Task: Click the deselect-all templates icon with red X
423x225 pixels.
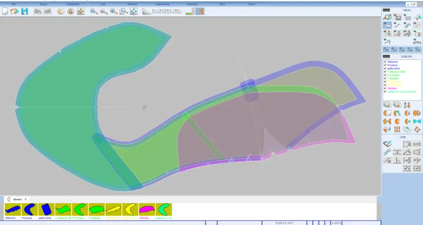Action: tap(397, 105)
